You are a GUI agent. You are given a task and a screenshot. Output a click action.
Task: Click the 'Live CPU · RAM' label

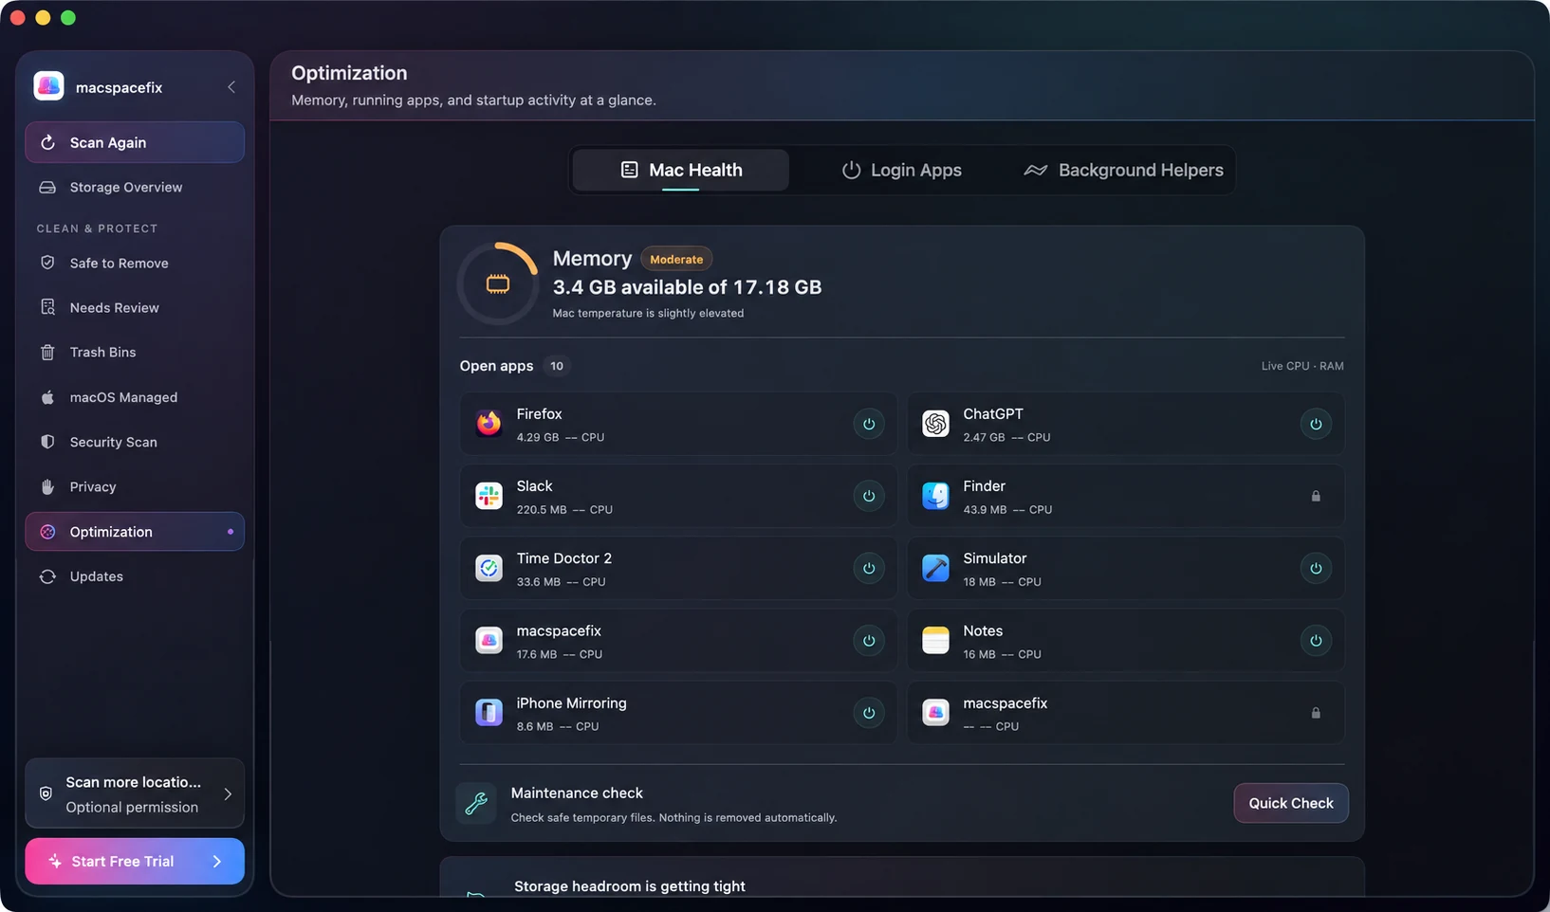click(1302, 366)
